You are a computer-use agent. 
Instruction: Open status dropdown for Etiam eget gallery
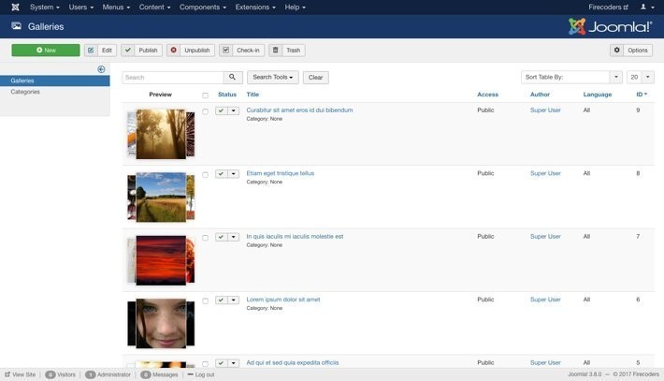(x=233, y=174)
